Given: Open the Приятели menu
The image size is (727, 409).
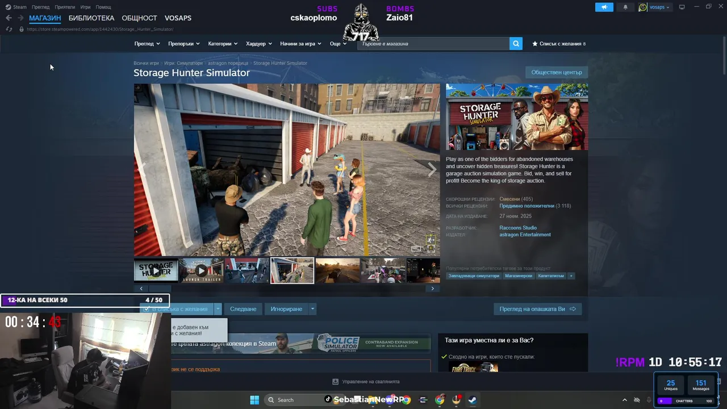Looking at the screenshot, I should pyautogui.click(x=65, y=7).
